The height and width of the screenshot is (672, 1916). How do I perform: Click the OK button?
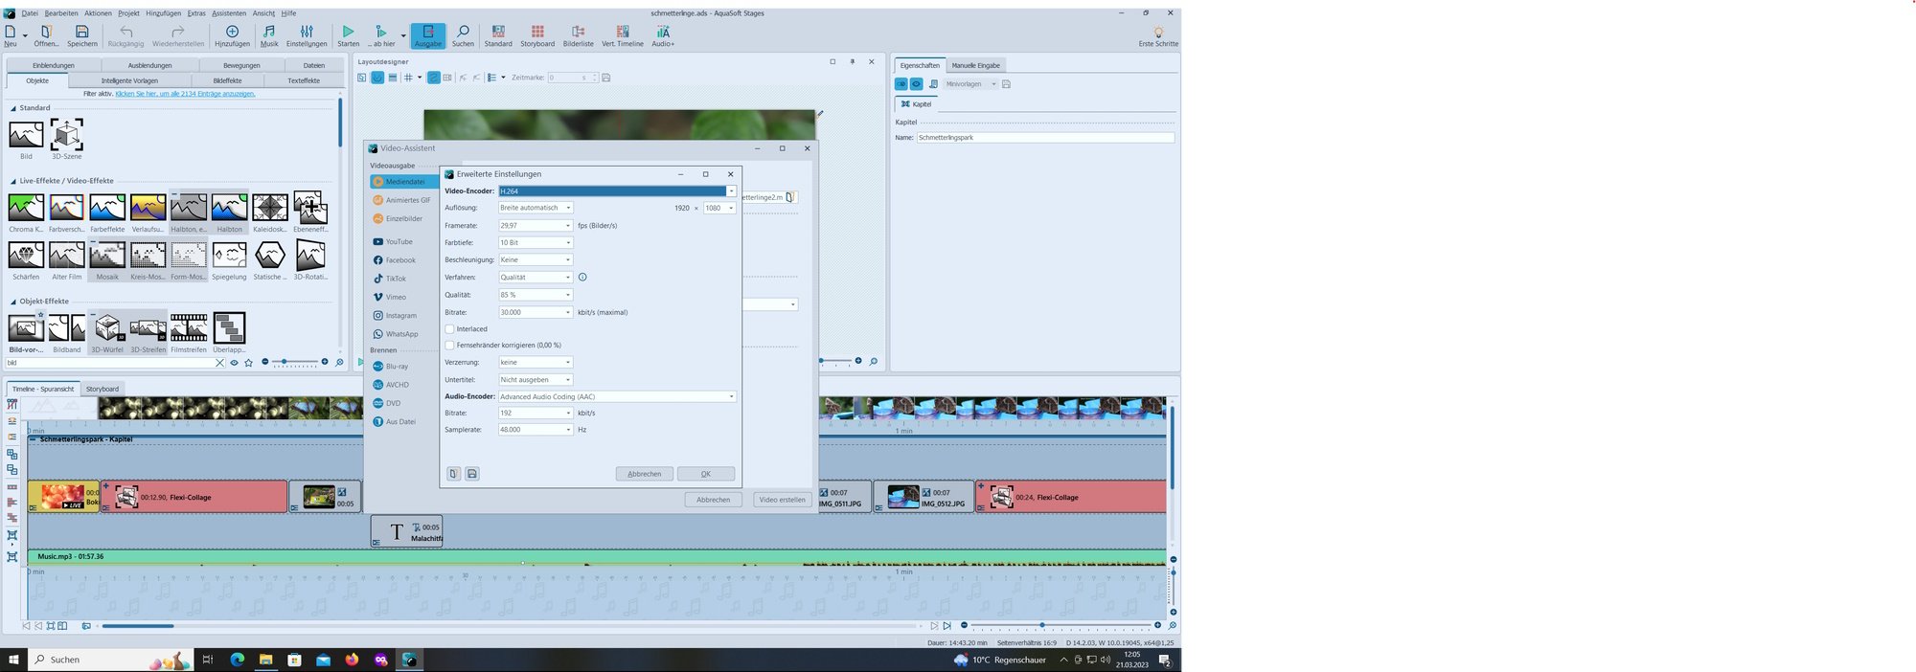(705, 474)
